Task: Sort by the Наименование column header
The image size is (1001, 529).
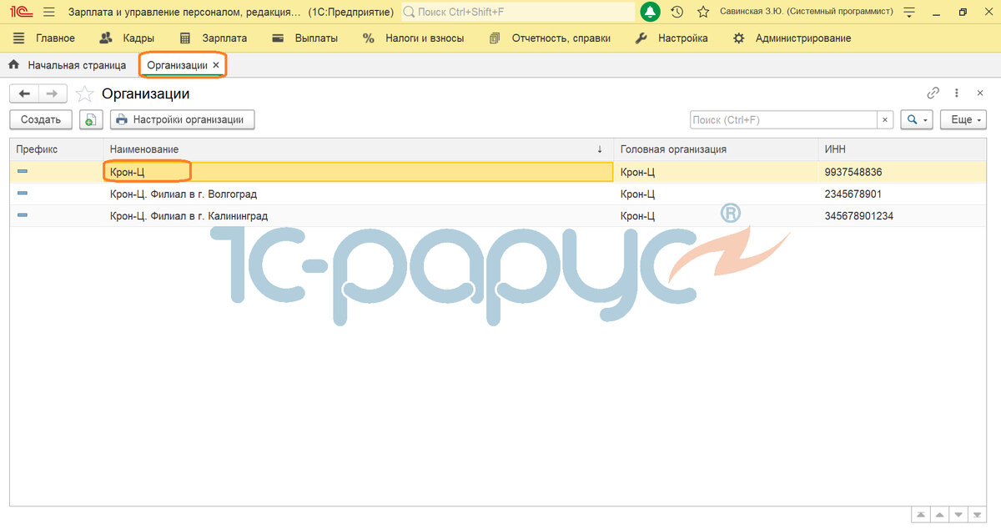Action: pyautogui.click(x=357, y=149)
